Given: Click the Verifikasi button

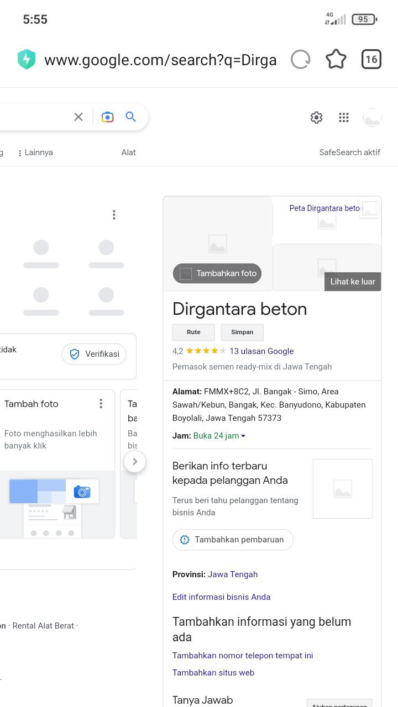Looking at the screenshot, I should point(94,355).
